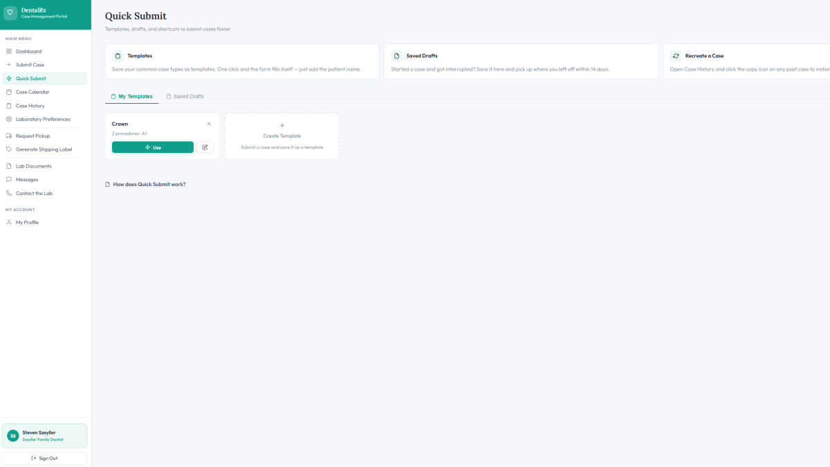The height and width of the screenshot is (467, 830).
Task: Click the Templates info card title
Action: (x=140, y=56)
